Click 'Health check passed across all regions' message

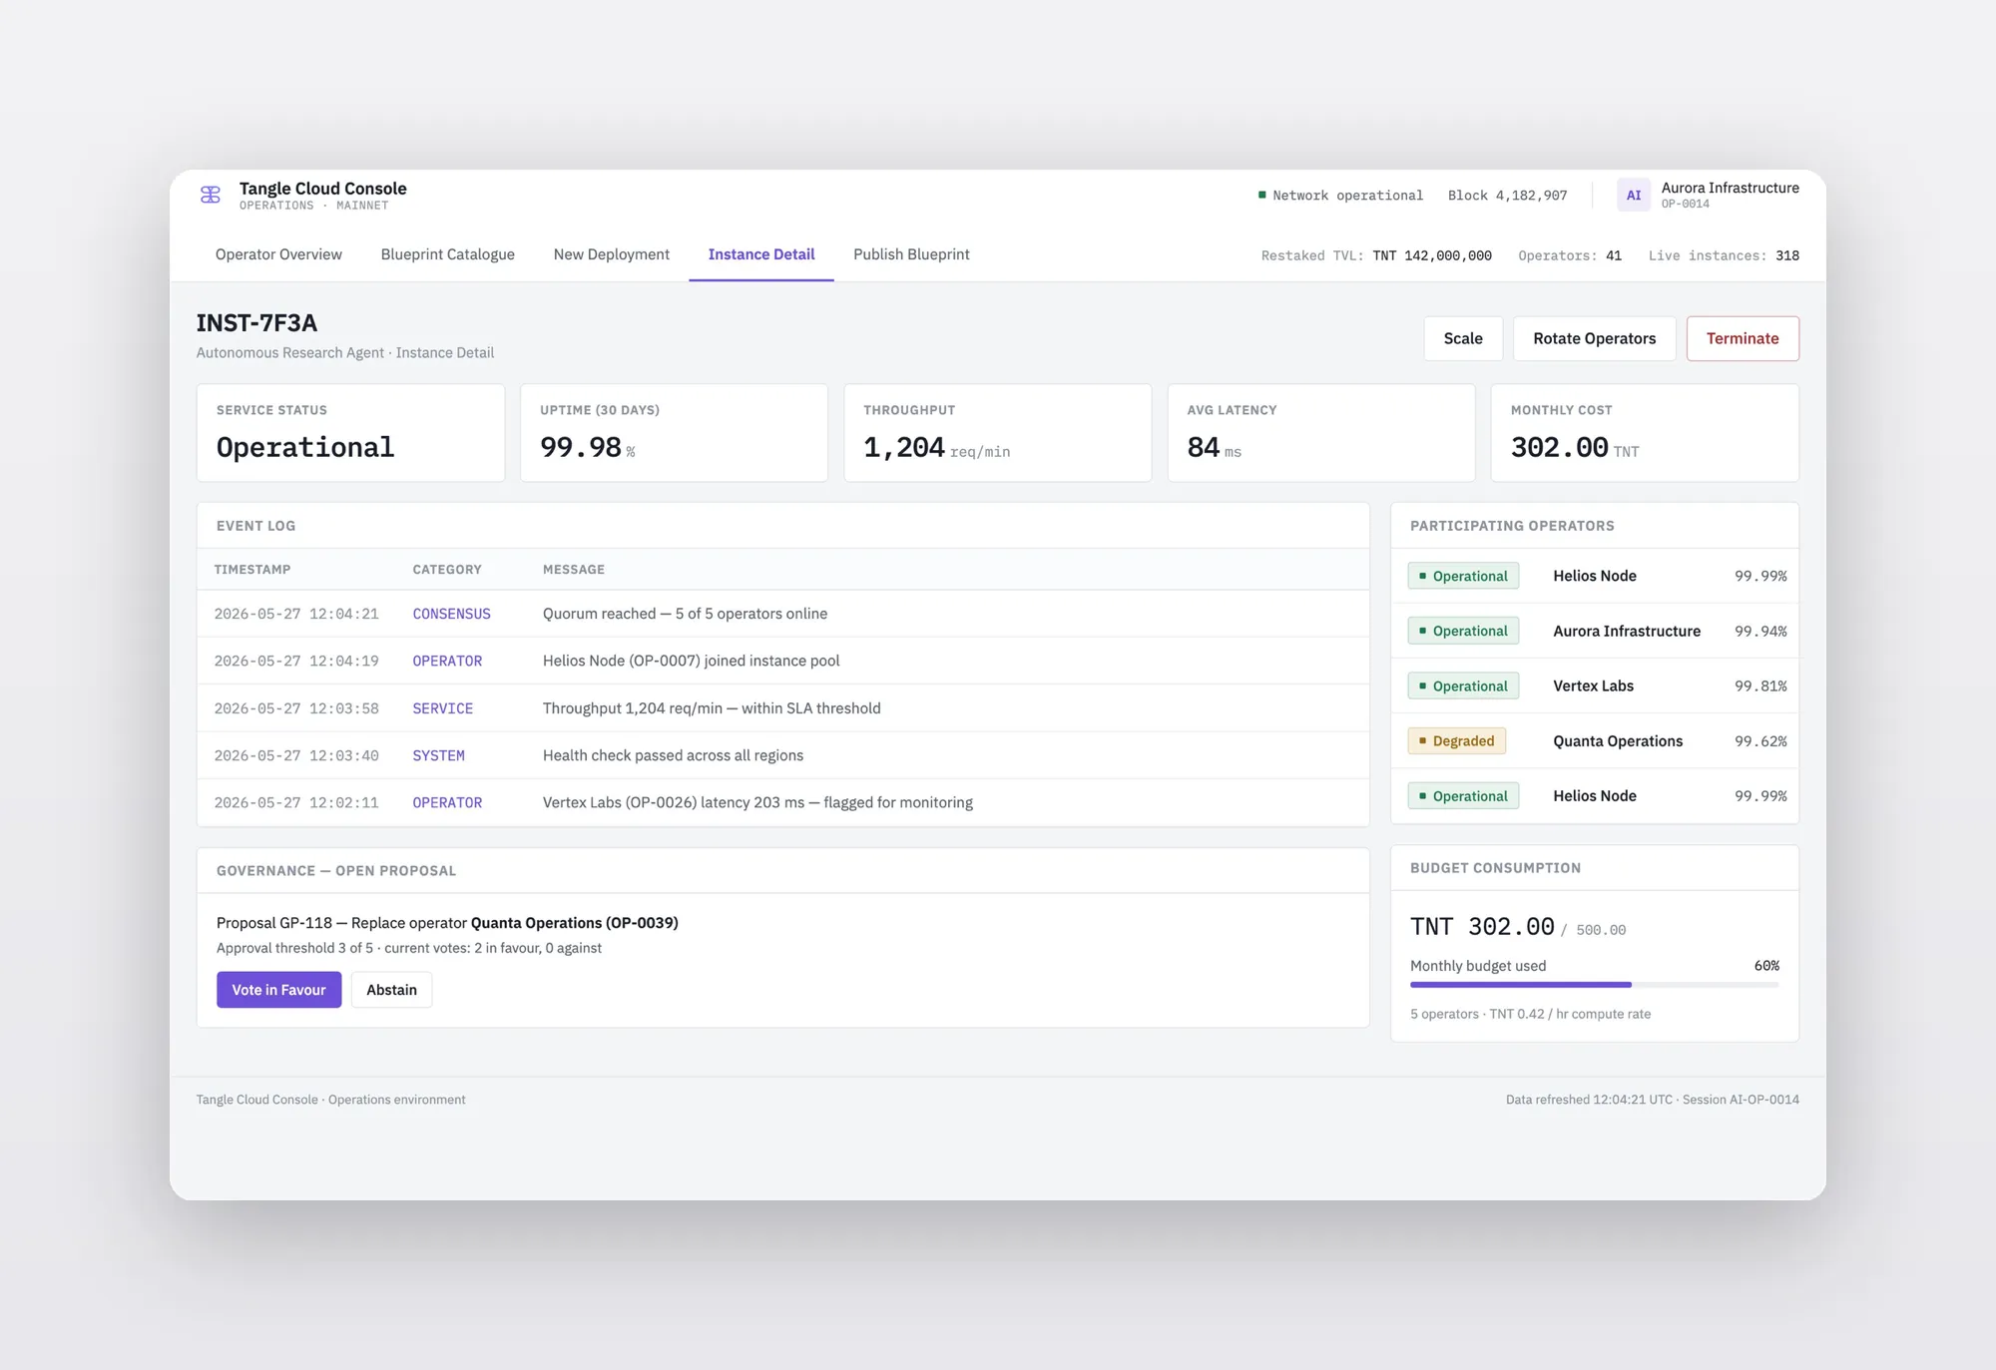(x=673, y=755)
